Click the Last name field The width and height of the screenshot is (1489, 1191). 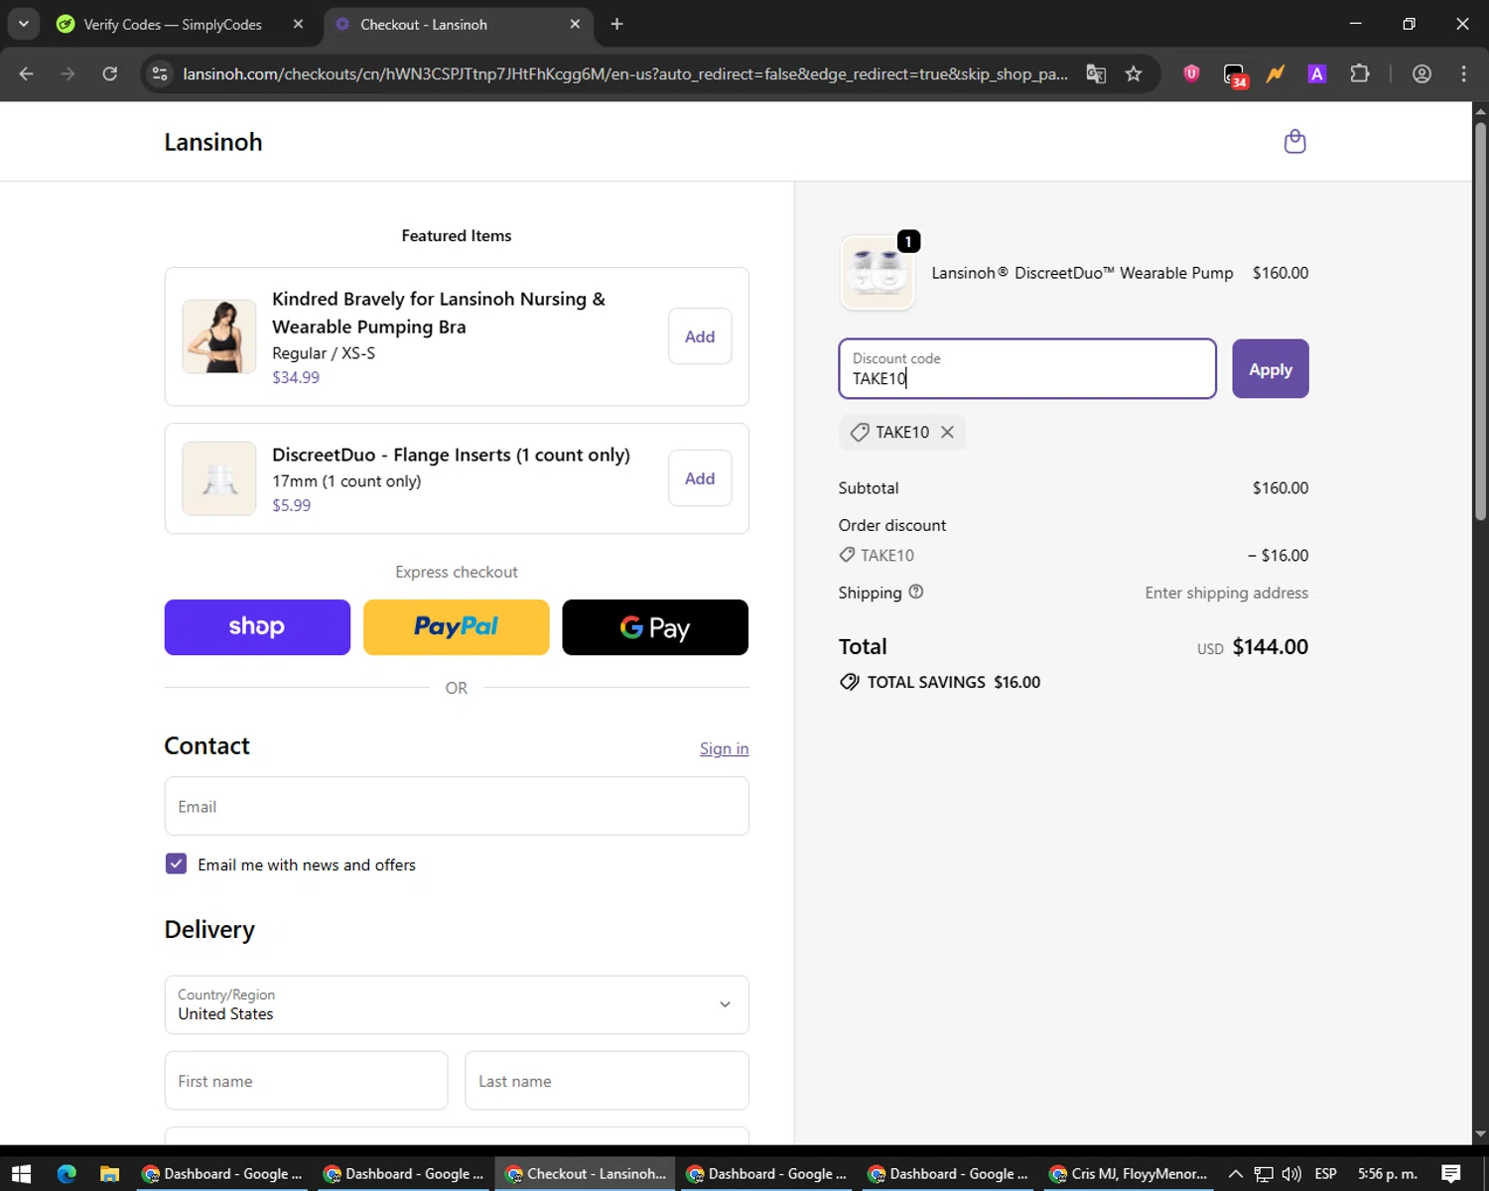(x=607, y=1081)
